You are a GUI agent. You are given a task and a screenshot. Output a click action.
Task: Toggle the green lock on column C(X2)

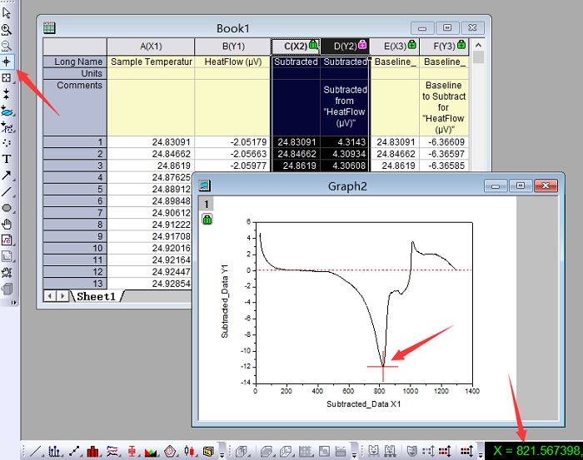pyautogui.click(x=313, y=45)
